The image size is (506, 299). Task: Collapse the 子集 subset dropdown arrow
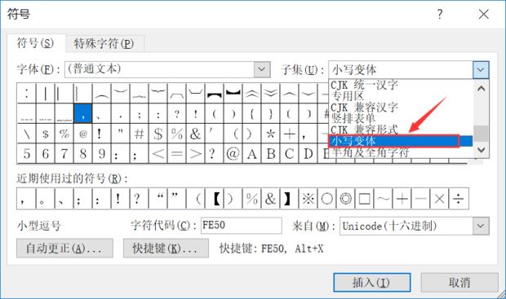pyautogui.click(x=481, y=69)
